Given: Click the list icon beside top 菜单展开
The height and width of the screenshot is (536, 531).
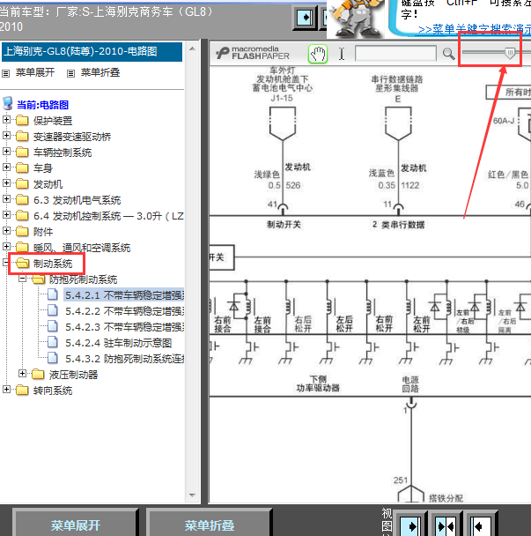Looking at the screenshot, I should (5, 73).
